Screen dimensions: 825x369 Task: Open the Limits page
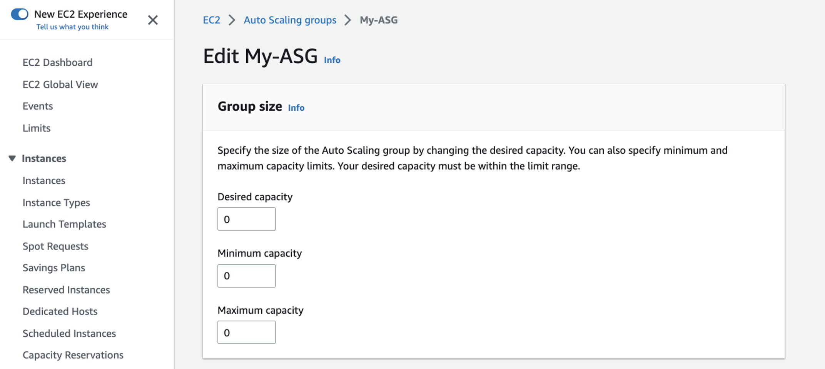(x=37, y=128)
